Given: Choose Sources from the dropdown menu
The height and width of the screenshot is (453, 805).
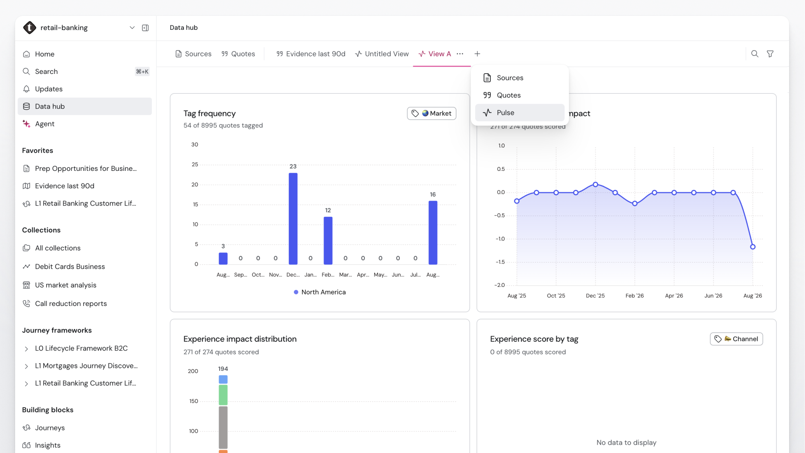Looking at the screenshot, I should (x=519, y=78).
